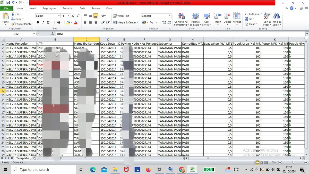Center text horizontally
The height and width of the screenshot is (174, 309).
pyautogui.click(x=90, y=22)
